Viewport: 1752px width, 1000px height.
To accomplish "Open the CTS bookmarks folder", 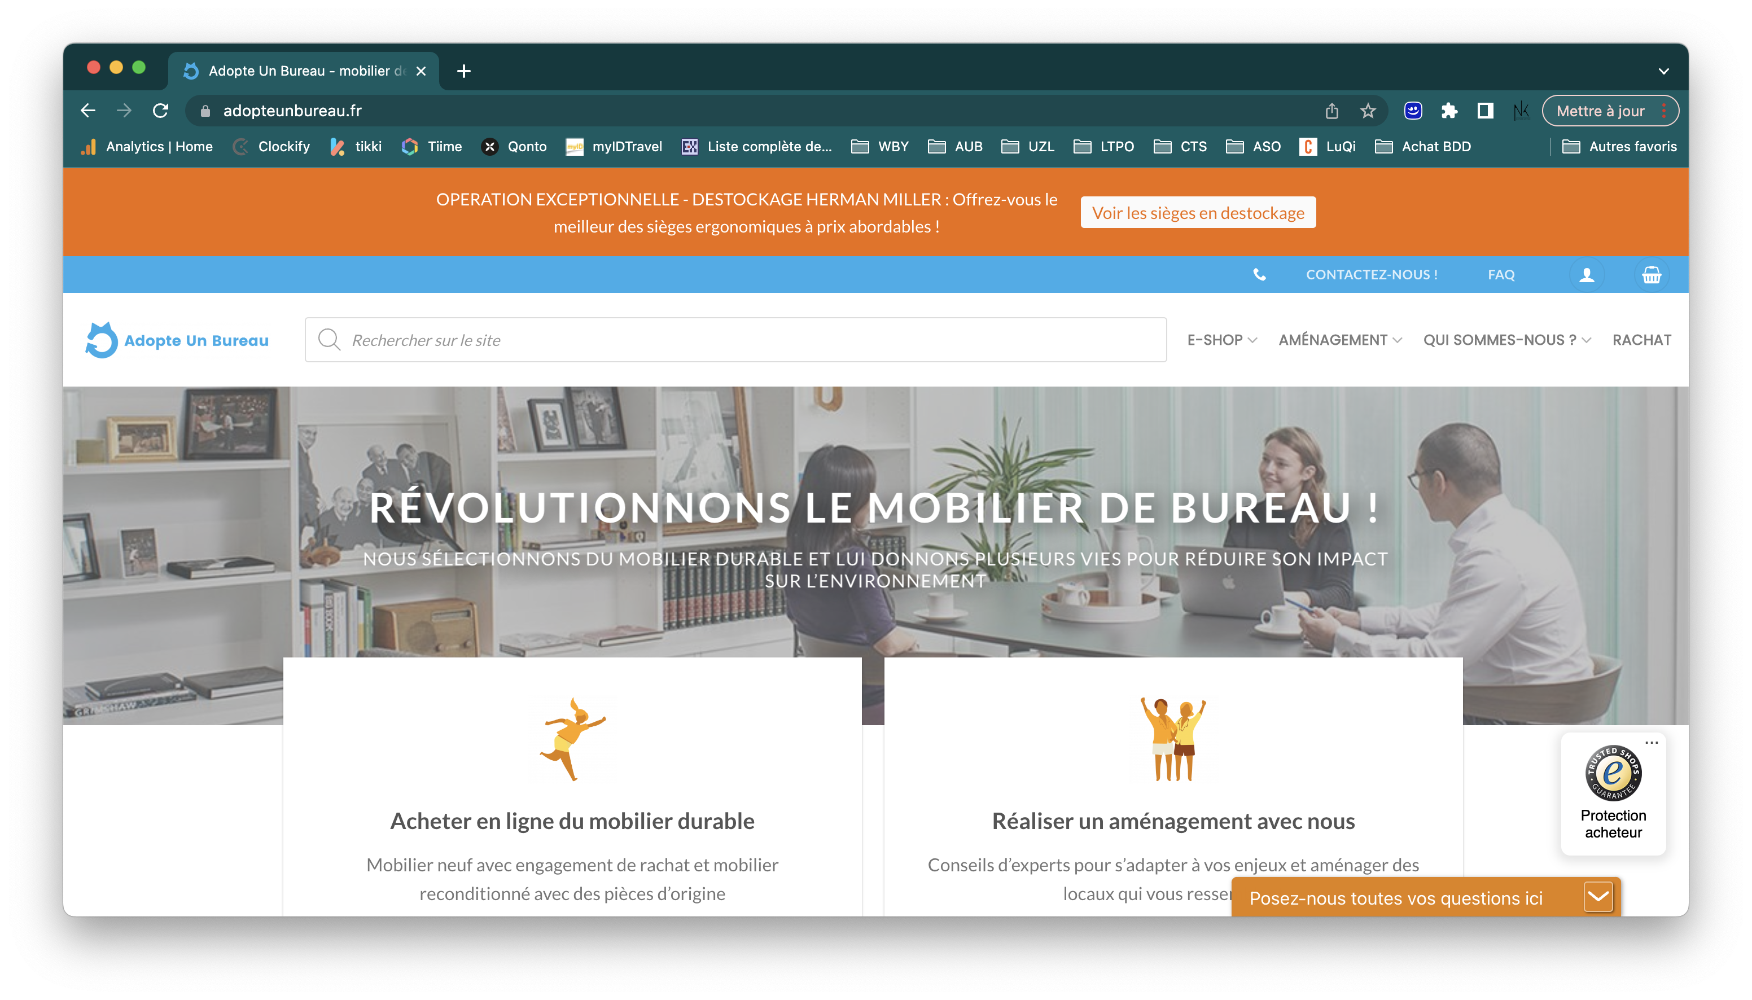I will point(1180,146).
